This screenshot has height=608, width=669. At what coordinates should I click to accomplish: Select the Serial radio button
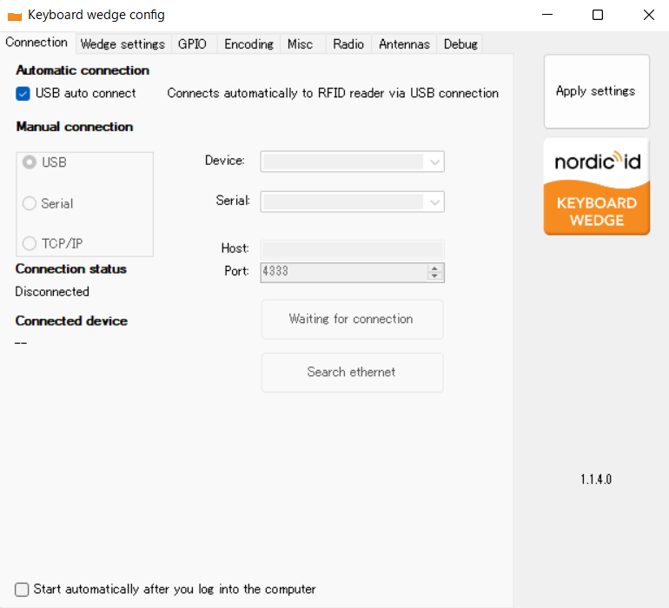[30, 203]
